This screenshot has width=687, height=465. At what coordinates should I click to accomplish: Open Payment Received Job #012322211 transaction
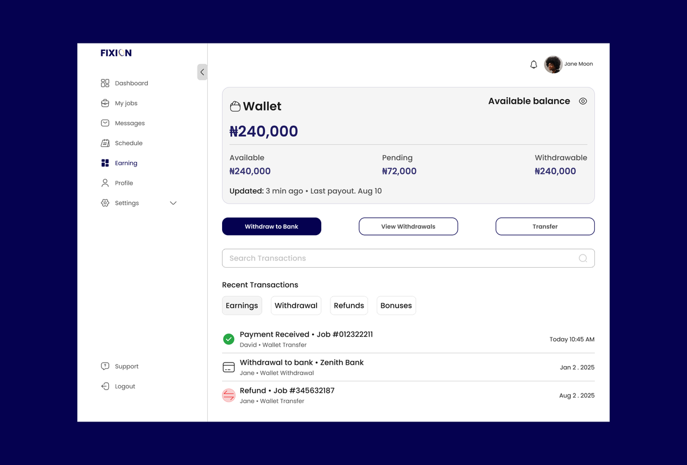click(408, 339)
